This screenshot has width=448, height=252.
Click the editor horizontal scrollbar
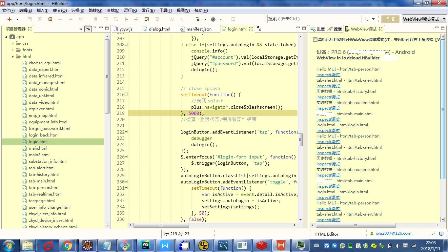[x=161, y=225]
